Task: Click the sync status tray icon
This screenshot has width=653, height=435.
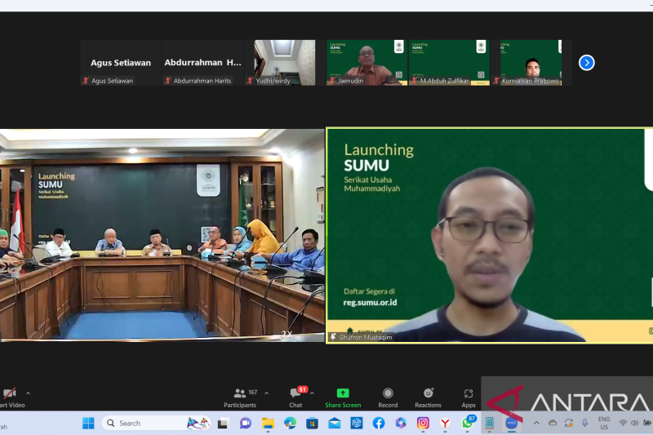Action: pos(568,424)
